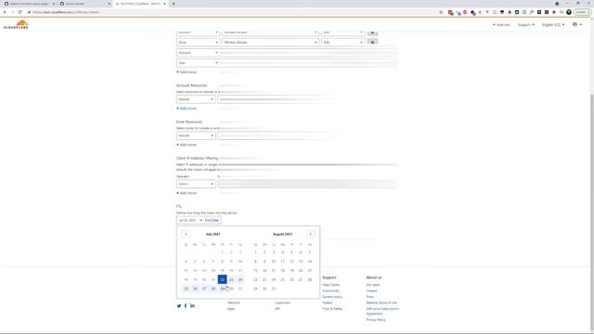
Task: Open Include dropdown under Account Resources
Action: click(196, 99)
